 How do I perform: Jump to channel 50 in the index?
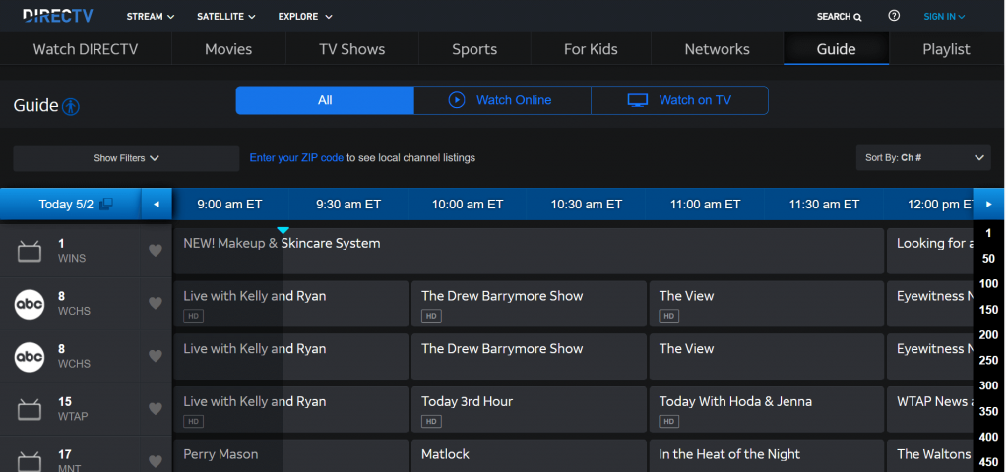988,259
